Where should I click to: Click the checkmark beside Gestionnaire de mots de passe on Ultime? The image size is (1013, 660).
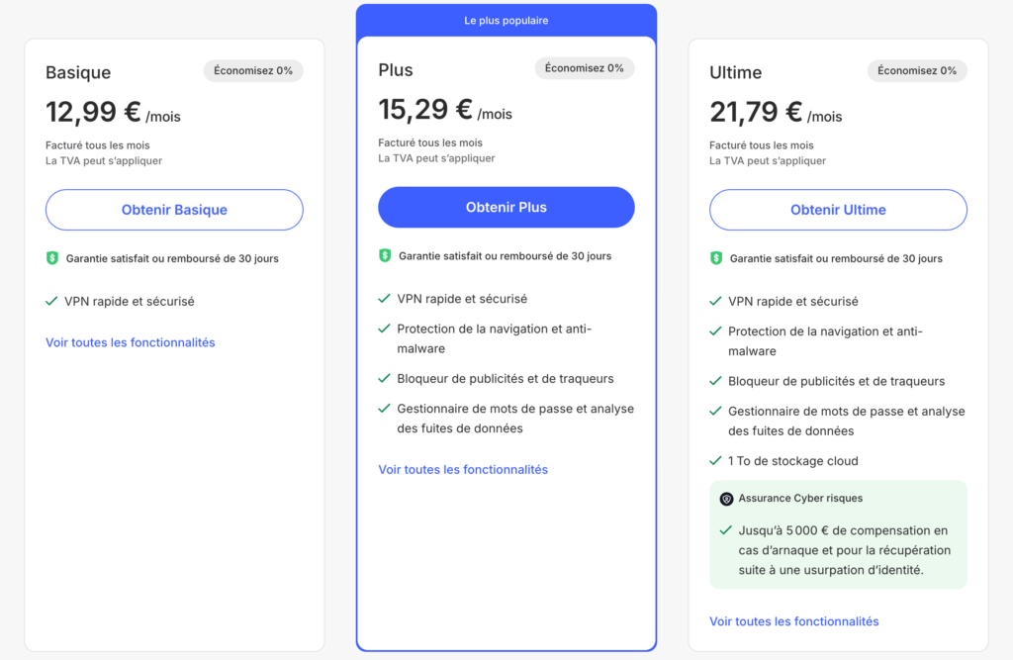[x=715, y=411]
